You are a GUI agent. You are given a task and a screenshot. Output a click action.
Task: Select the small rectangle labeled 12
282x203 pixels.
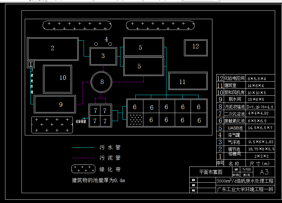pos(196,47)
